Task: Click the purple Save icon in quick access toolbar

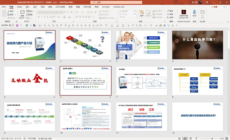Action: (x=17, y=26)
